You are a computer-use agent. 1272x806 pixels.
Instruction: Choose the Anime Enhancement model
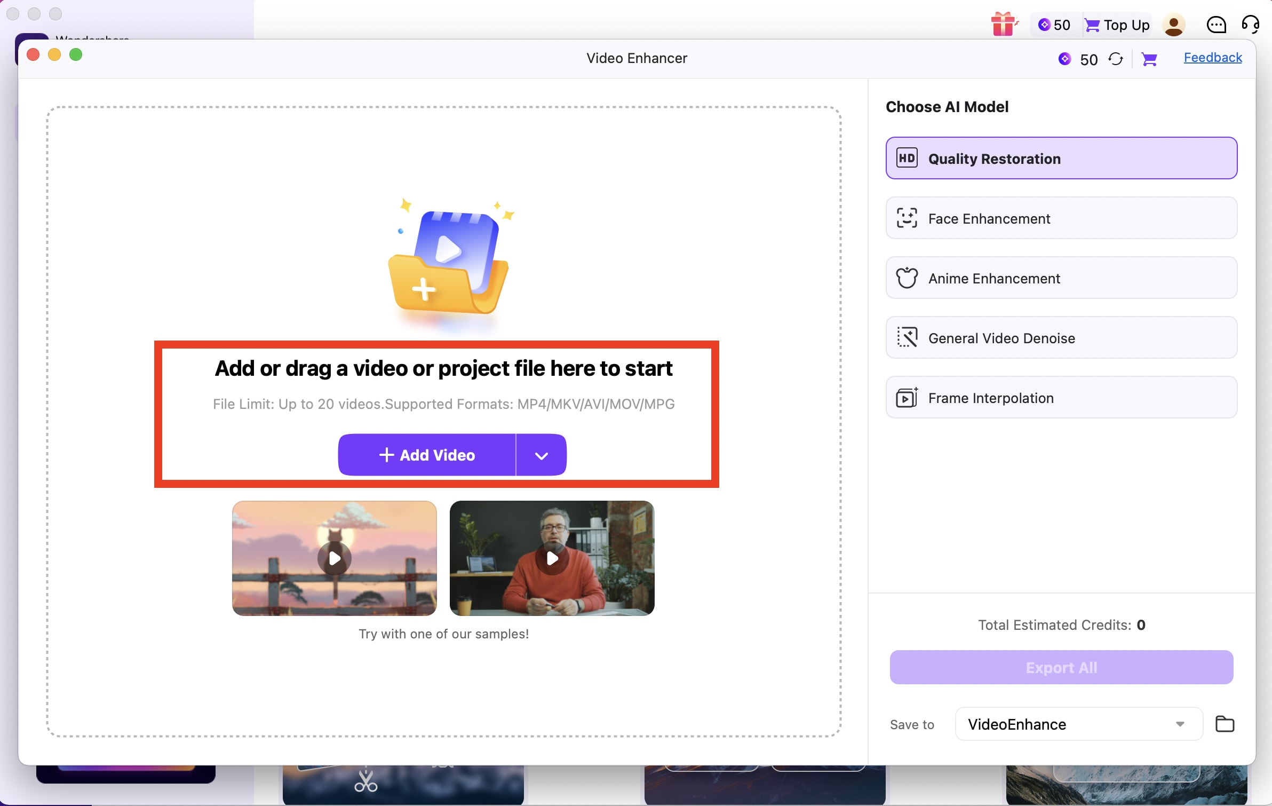click(1060, 278)
